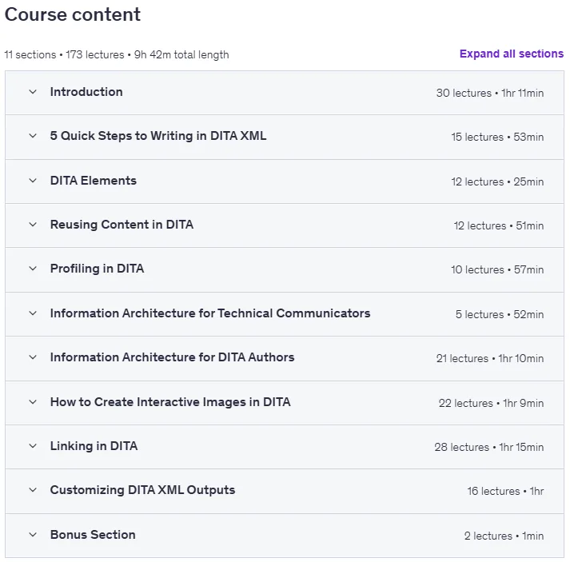Expand Information Architecture for DITA Authors chevron
Image resolution: width=570 pixels, height=562 pixels.
click(x=33, y=357)
